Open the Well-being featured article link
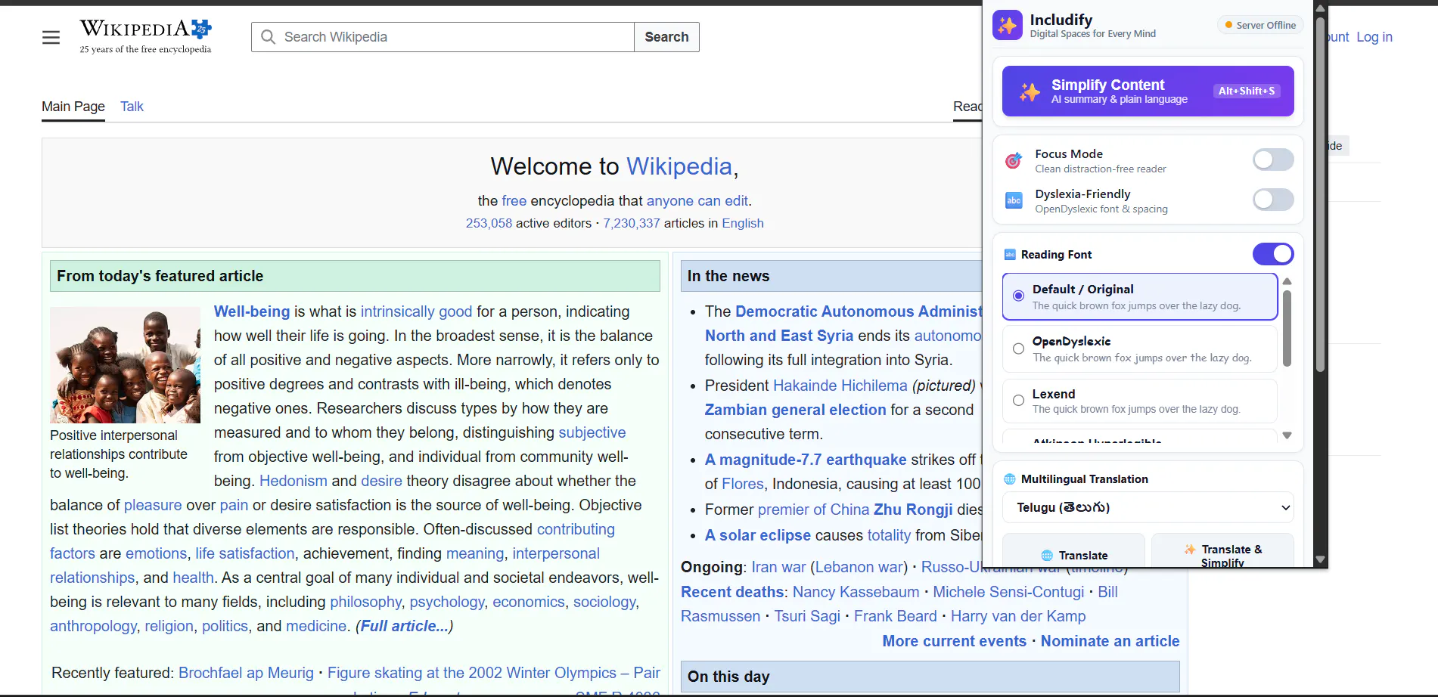The height and width of the screenshot is (697, 1438). [252, 311]
